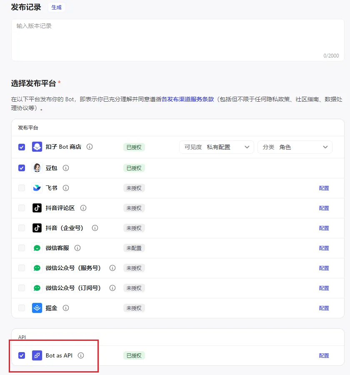Click 配置 for 微信客服

tap(324, 248)
